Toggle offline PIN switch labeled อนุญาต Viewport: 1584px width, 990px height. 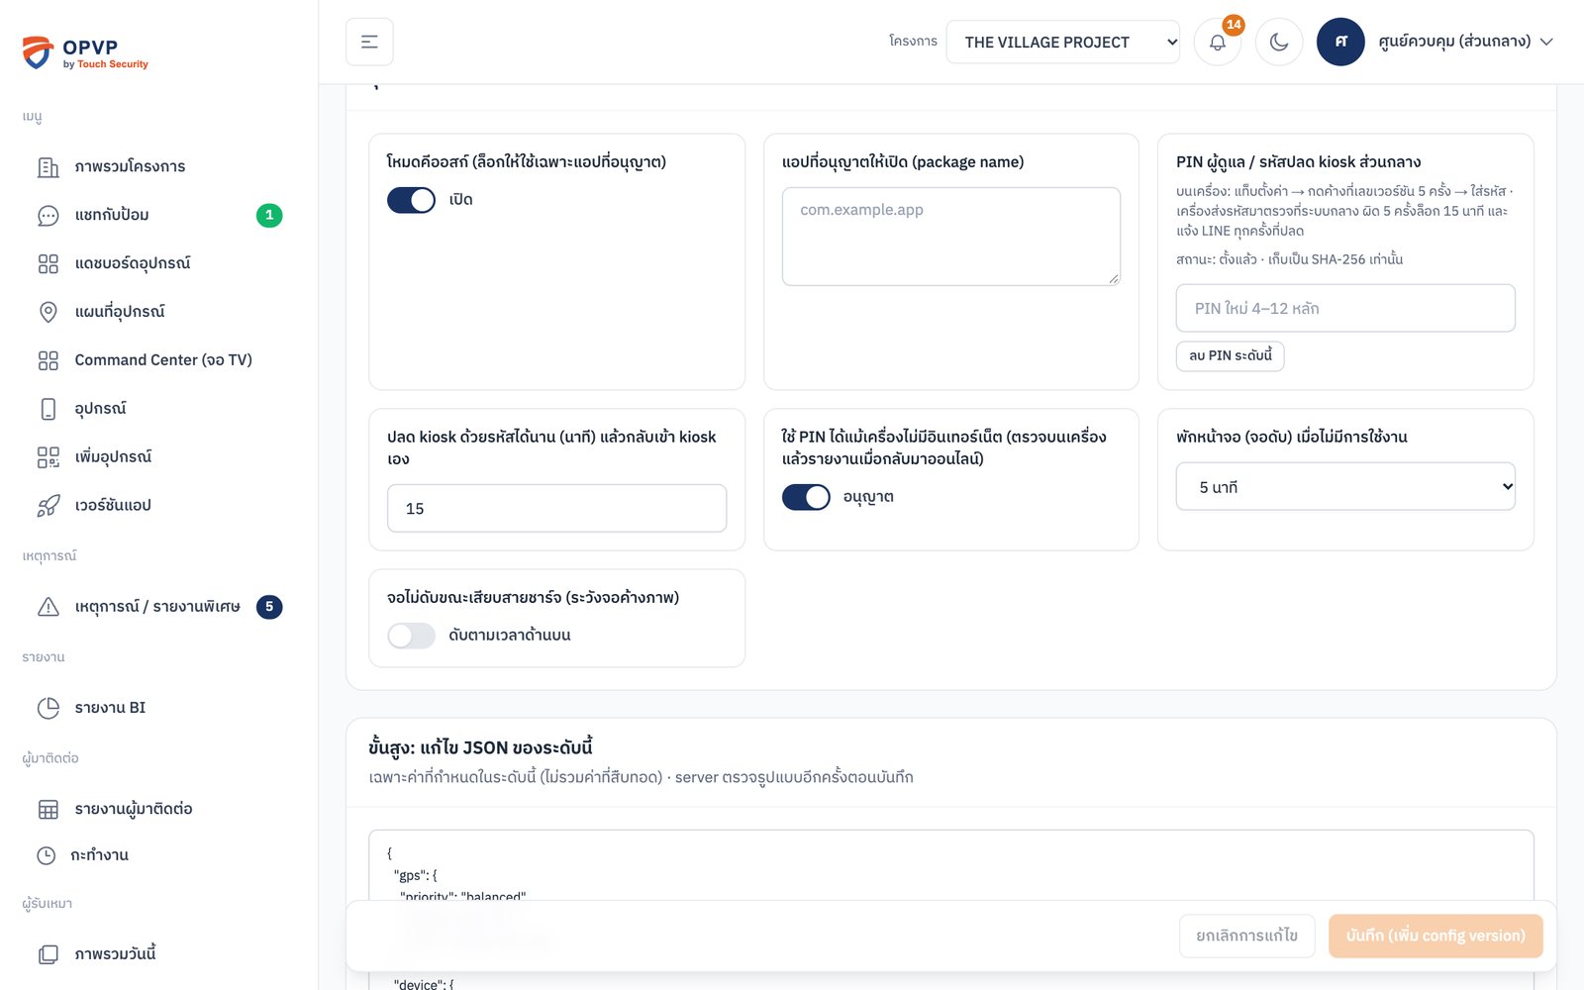806,497
